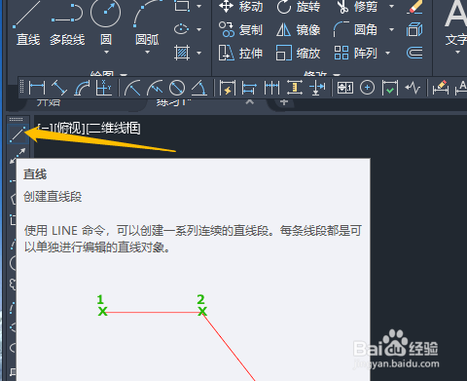Select the 文字 (Text) tool

click(456, 22)
